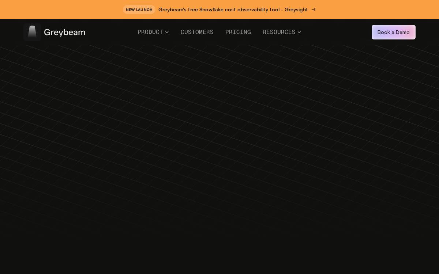Expand the PRODUCT menu
439x274 pixels.
153,32
